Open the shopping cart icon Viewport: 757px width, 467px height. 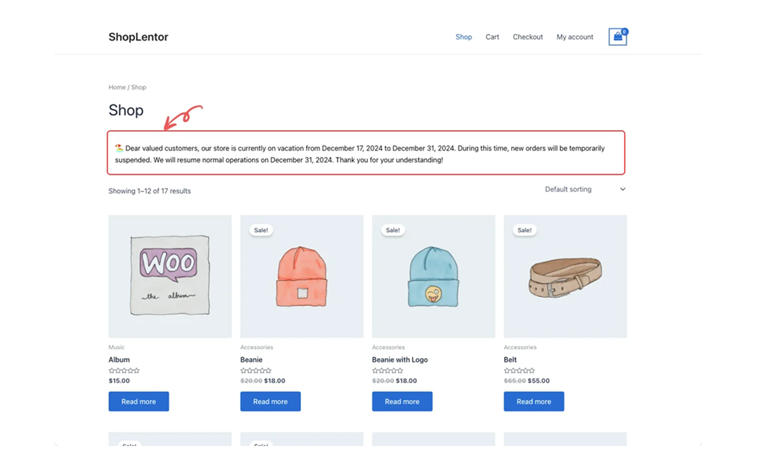(x=617, y=37)
